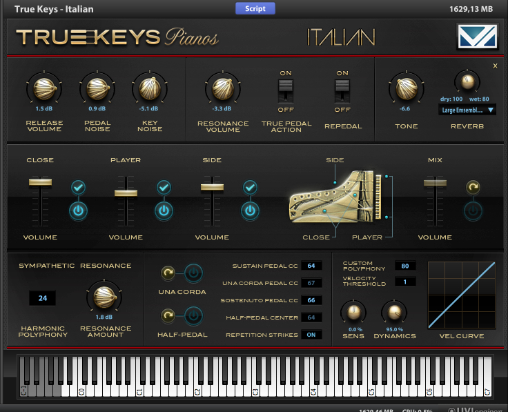Click the 1.8 dB resonance amount value
The image size is (508, 412).
tap(104, 317)
